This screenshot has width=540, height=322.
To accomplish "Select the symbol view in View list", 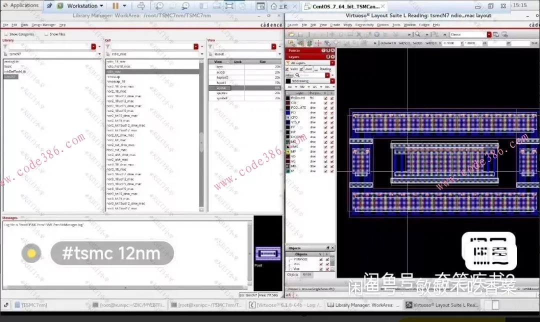I will tap(221, 98).
